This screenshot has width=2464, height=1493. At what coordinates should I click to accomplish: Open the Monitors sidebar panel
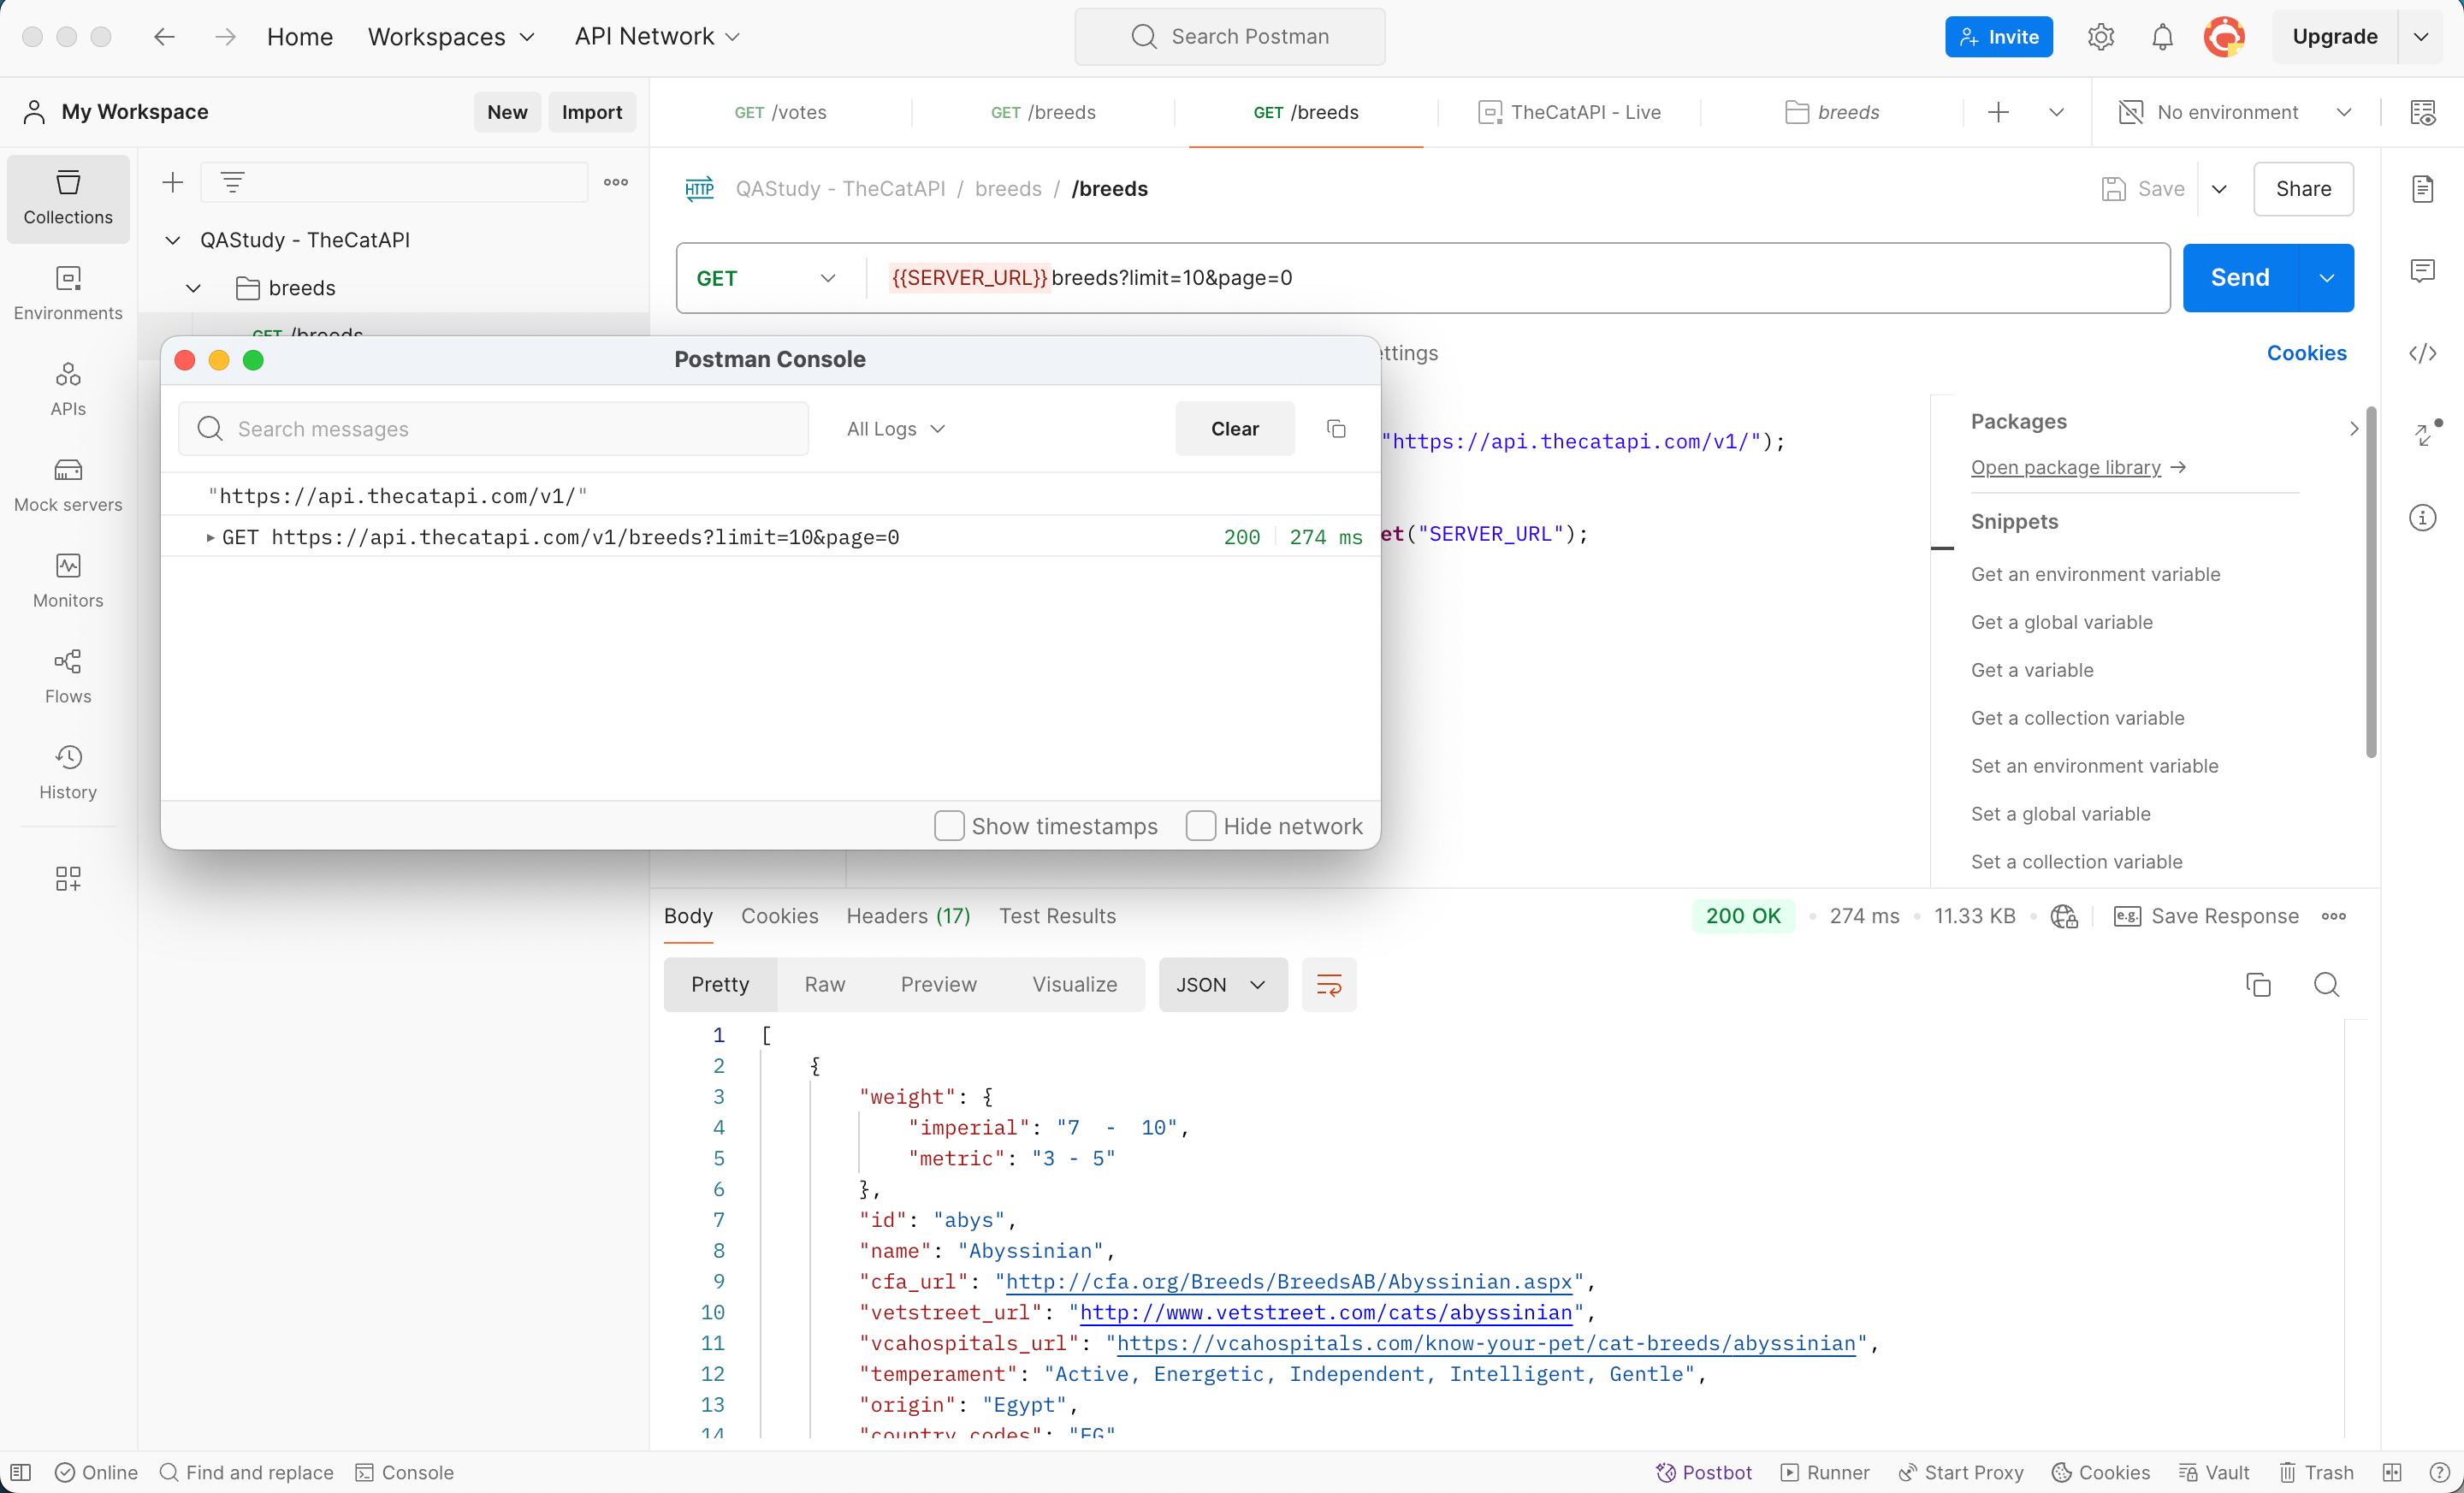(68, 582)
